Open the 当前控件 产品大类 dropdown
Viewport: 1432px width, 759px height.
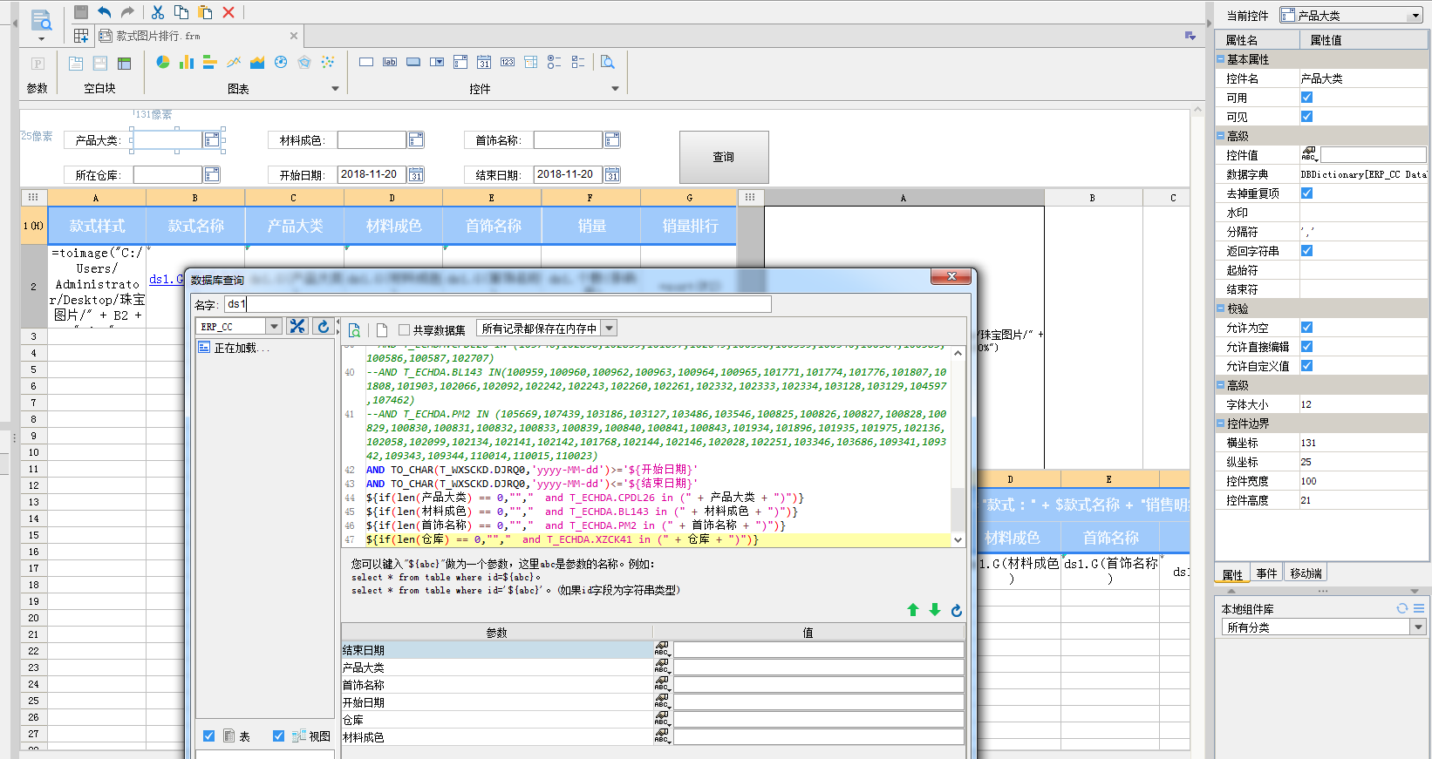pos(1415,16)
